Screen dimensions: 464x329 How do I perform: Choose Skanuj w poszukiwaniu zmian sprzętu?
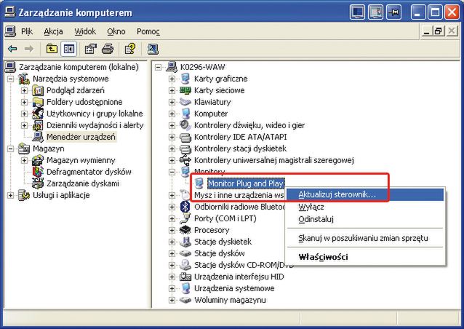pyautogui.click(x=365, y=238)
